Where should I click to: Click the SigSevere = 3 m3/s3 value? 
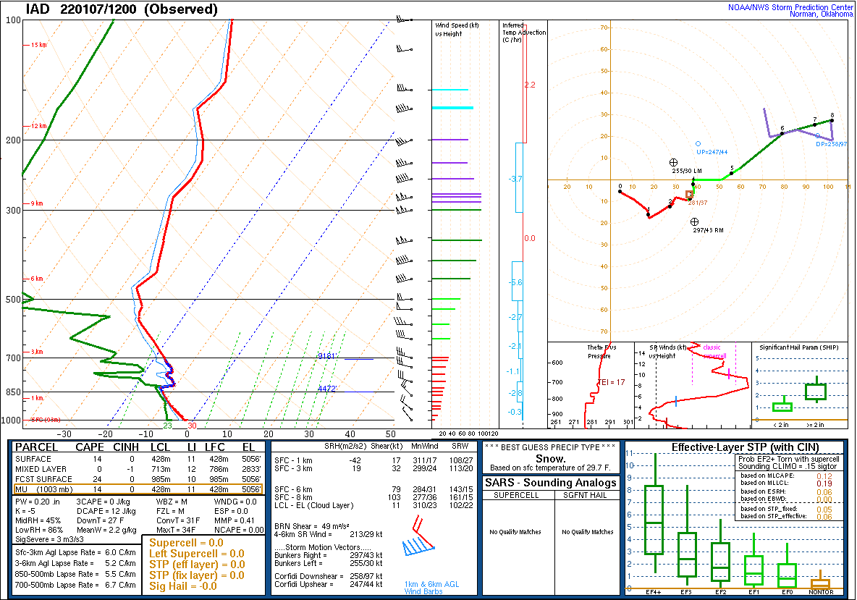50,540
